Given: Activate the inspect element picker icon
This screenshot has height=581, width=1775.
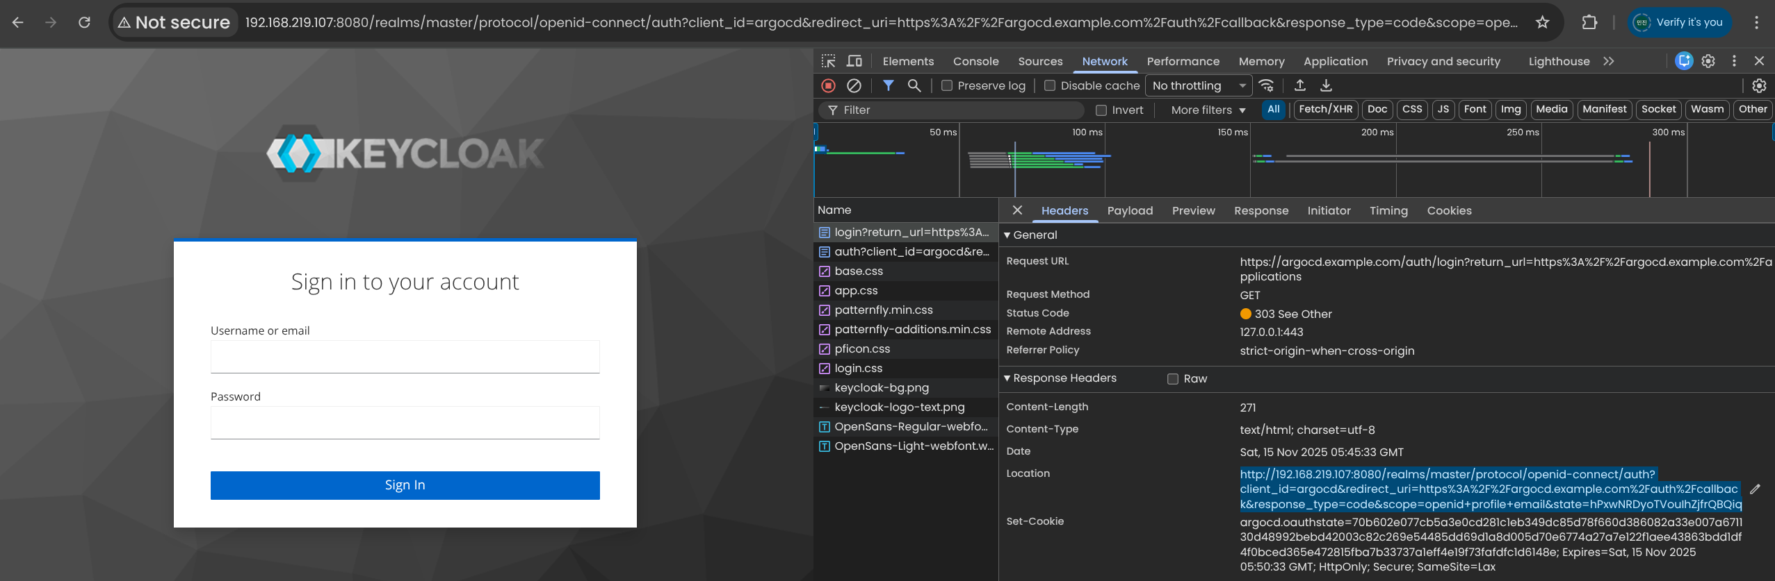Looking at the screenshot, I should (x=828, y=61).
